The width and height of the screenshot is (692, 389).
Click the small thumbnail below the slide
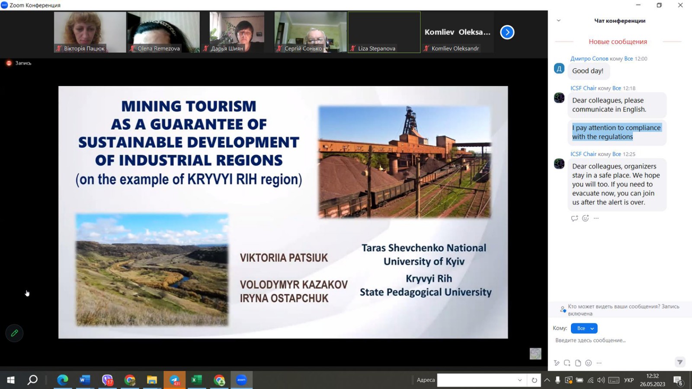535,354
